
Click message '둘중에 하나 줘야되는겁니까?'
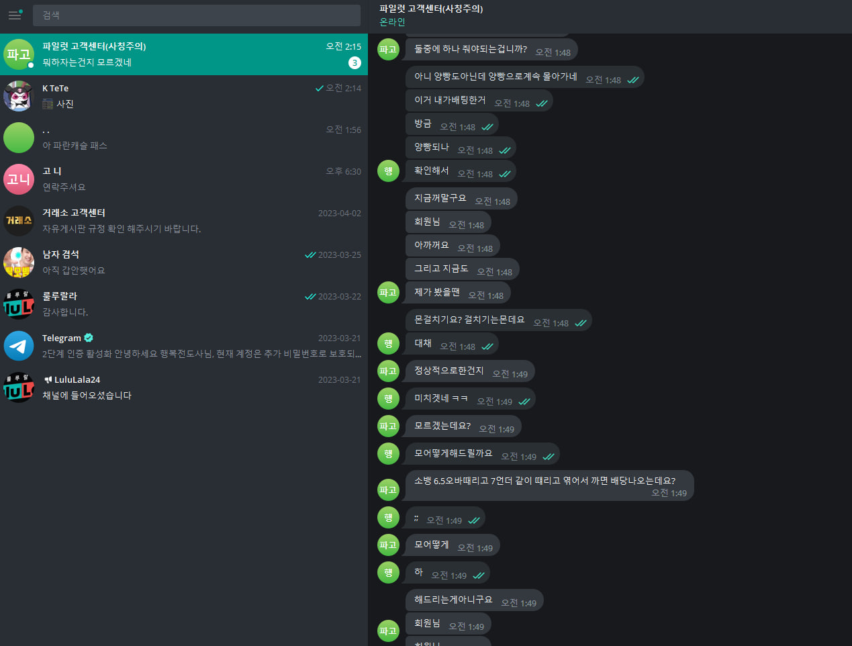tap(471, 50)
